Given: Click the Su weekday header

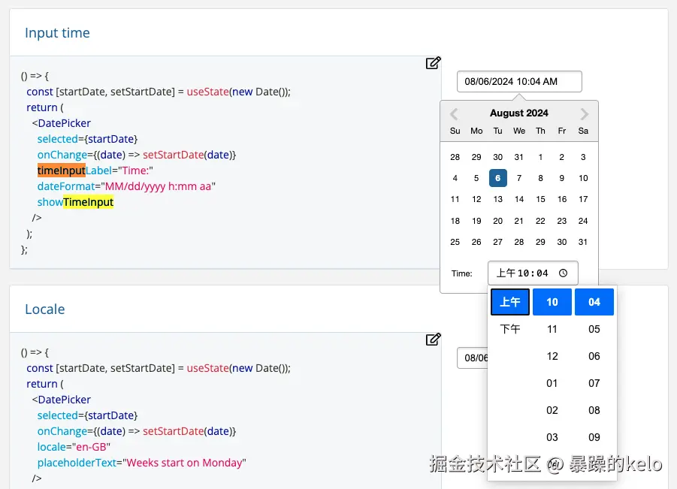Looking at the screenshot, I should click(455, 131).
